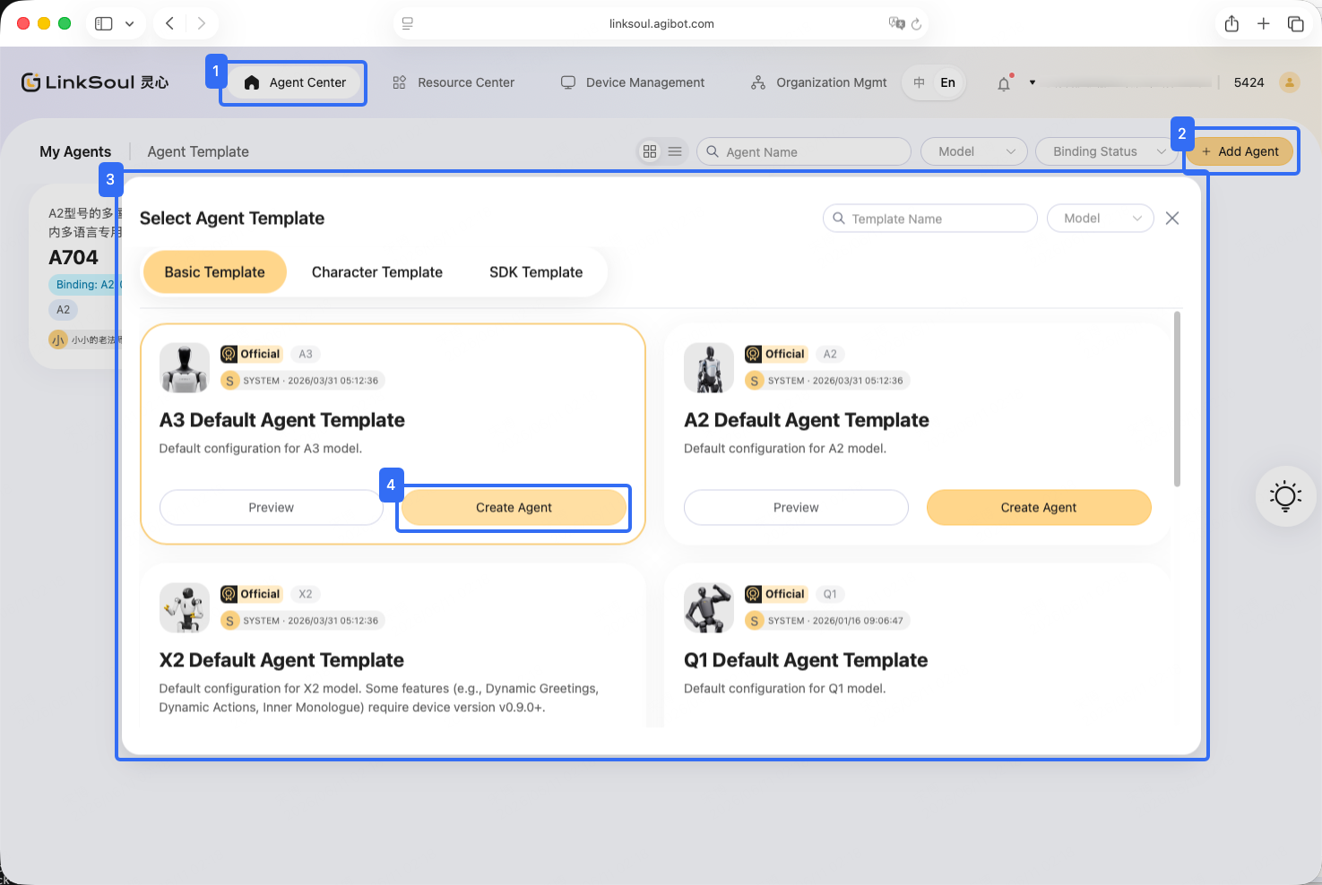Go back in Safari
The height and width of the screenshot is (885, 1322).
pos(169,23)
